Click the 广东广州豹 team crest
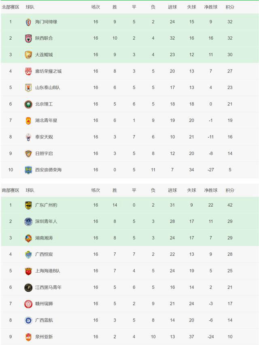The image size is (259, 345). 28,205
